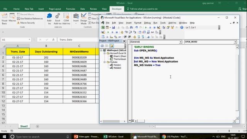Save the project with the VBA floppy icon
The width and height of the screenshot is (247, 139).
113,27
